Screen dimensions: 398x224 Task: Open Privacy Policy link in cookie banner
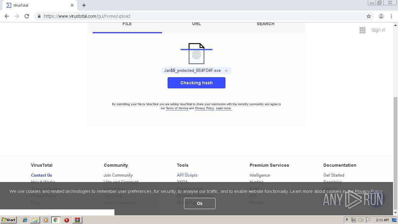coord(368,191)
